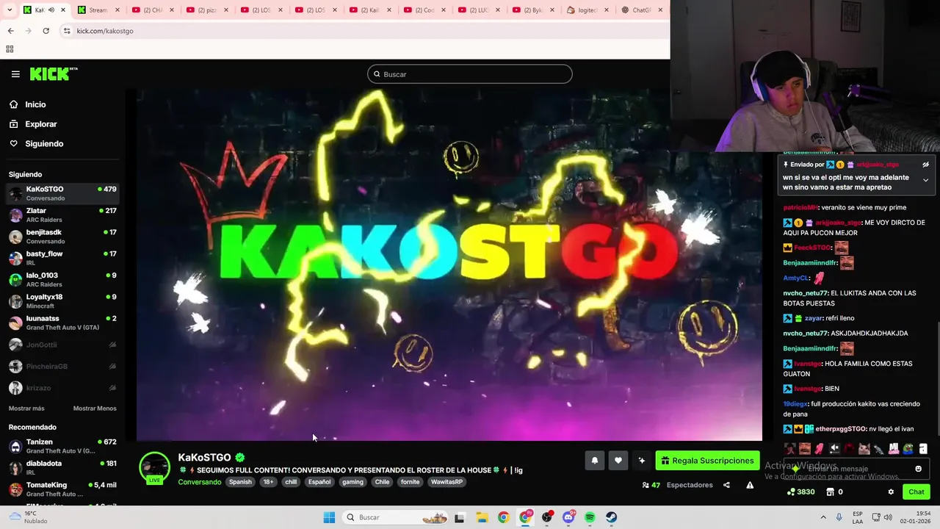The height and width of the screenshot is (529, 940).
Task: Click the green Chat send button
Action: (916, 492)
